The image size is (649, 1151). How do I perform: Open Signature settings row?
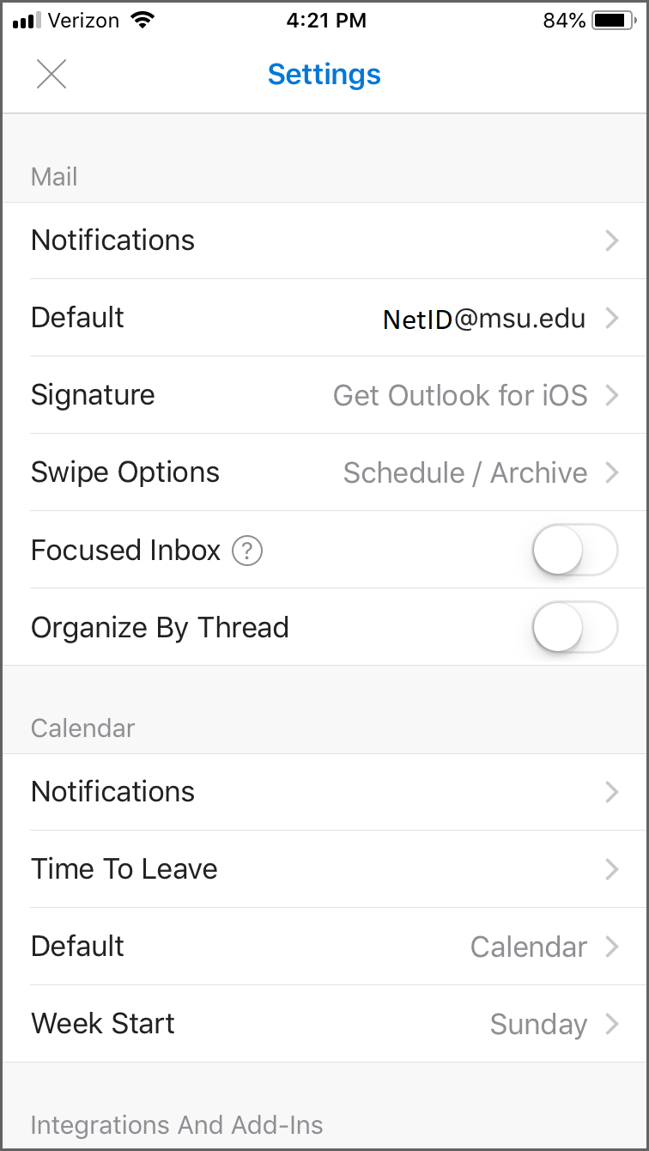coord(93,395)
